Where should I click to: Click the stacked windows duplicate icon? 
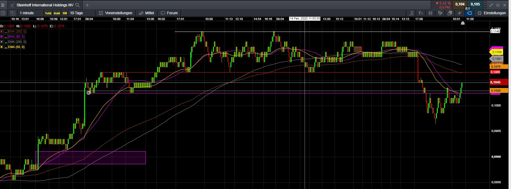pyautogui.click(x=450, y=13)
